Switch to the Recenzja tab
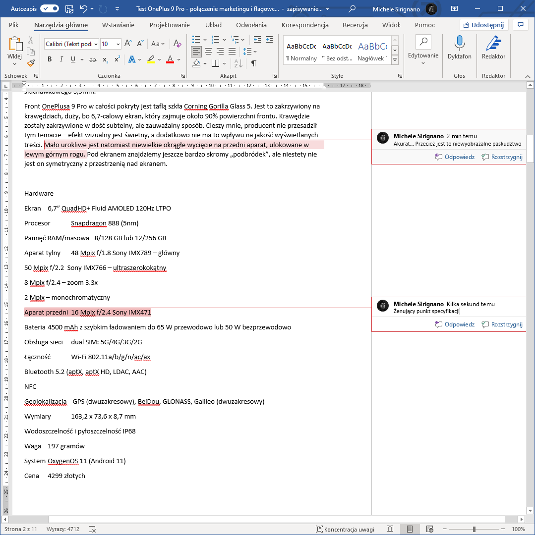 click(355, 25)
